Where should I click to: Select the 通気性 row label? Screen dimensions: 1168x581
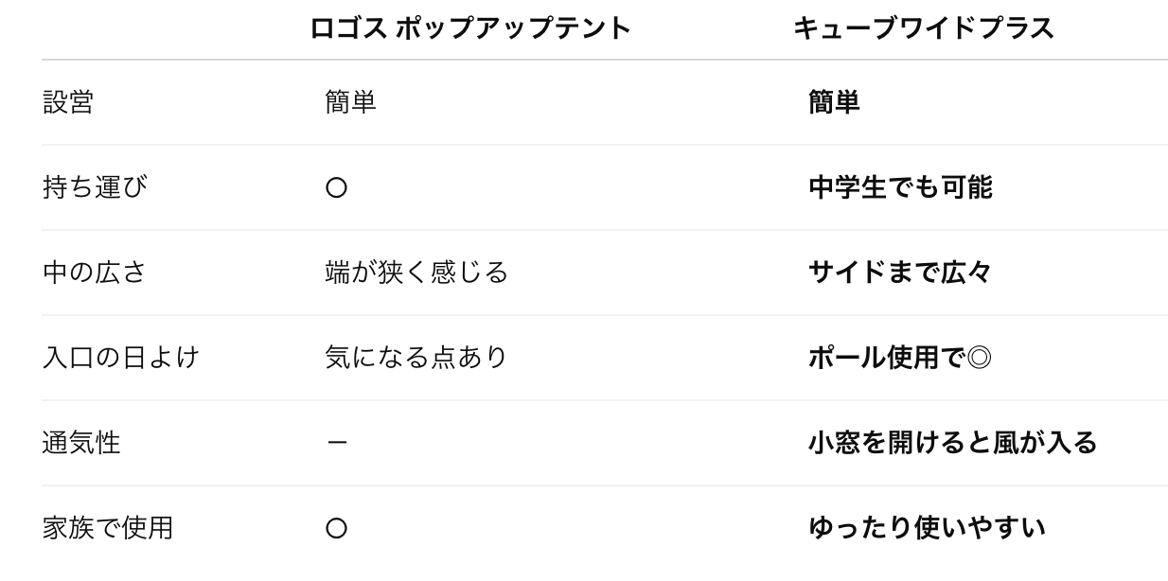[81, 443]
